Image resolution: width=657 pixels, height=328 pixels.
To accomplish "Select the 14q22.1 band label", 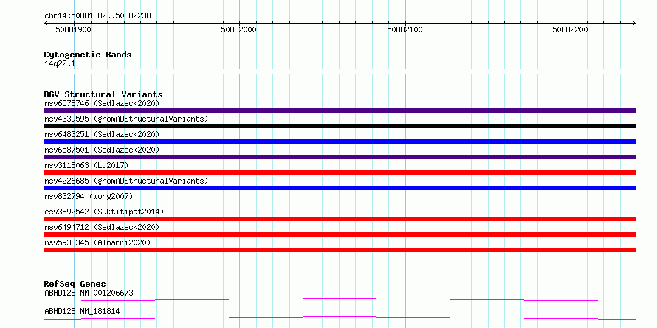I will 60,64.
